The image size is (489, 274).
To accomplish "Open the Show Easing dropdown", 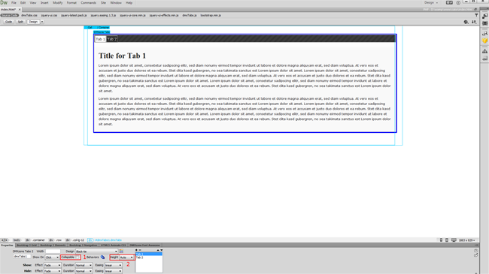I will [x=113, y=265].
